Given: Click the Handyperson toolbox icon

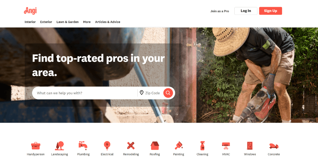Looking at the screenshot, I should (36, 146).
